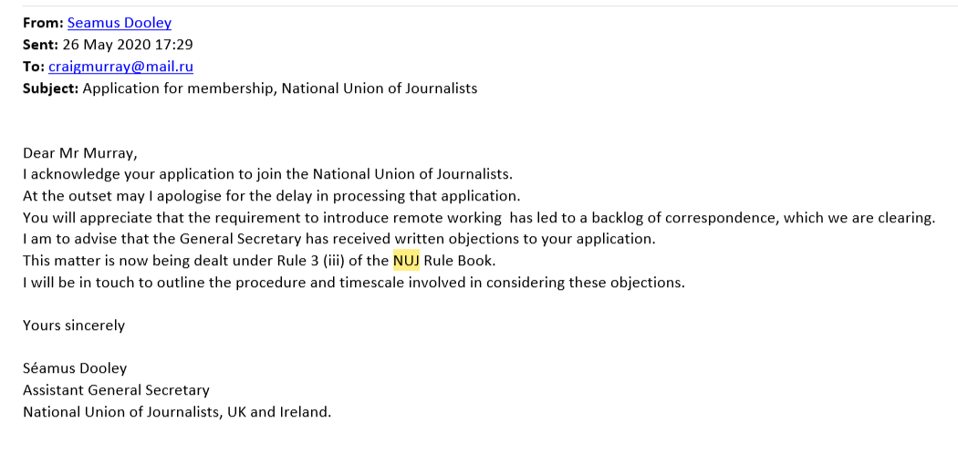Click the Yours sincerely closing
The image size is (958, 454).
[74, 325]
